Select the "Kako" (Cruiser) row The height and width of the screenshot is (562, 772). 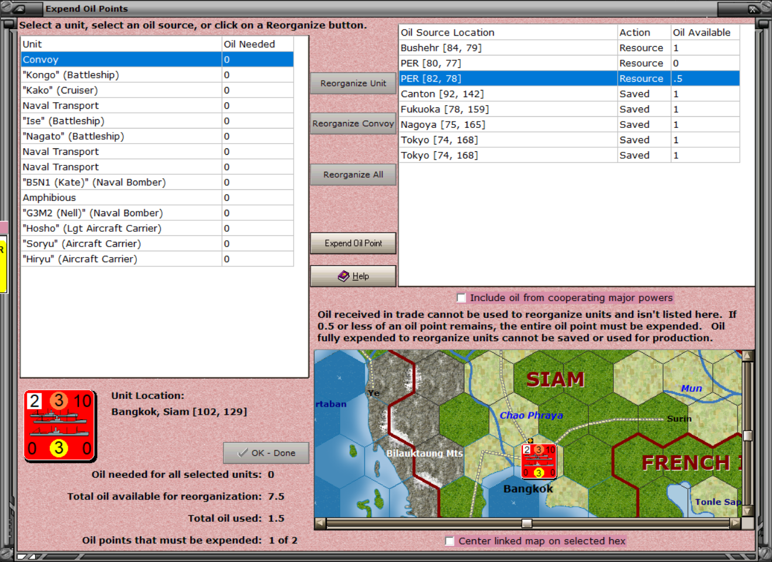[157, 90]
